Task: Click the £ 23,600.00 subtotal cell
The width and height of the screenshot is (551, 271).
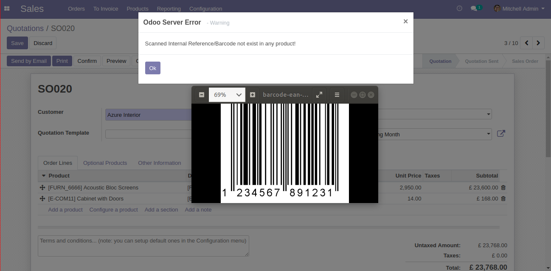Action: 484,187
